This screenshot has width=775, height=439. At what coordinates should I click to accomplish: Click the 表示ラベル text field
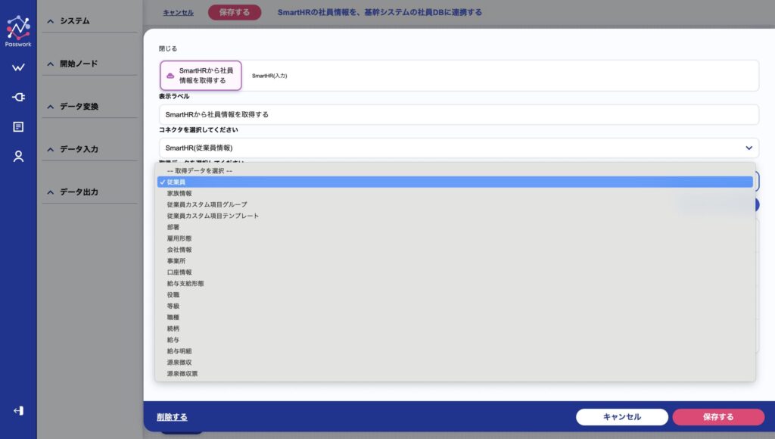(459, 114)
